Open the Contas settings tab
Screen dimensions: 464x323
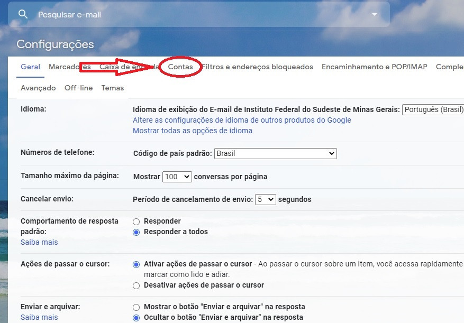180,67
